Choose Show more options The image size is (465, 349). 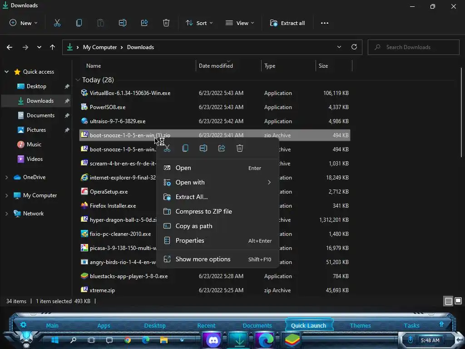218,259
